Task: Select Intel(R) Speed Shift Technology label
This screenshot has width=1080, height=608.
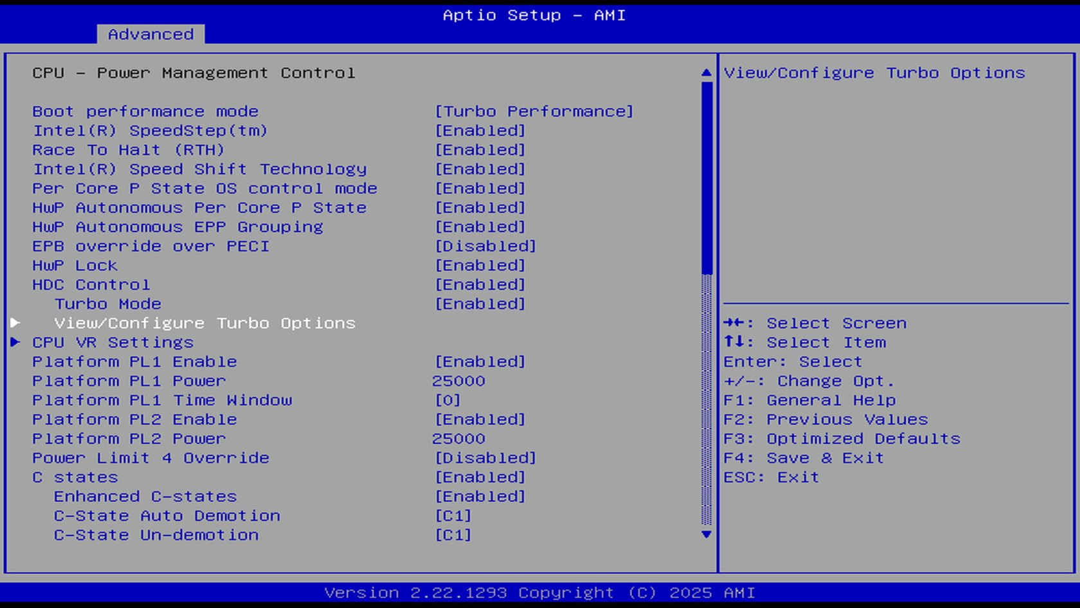Action: point(199,169)
